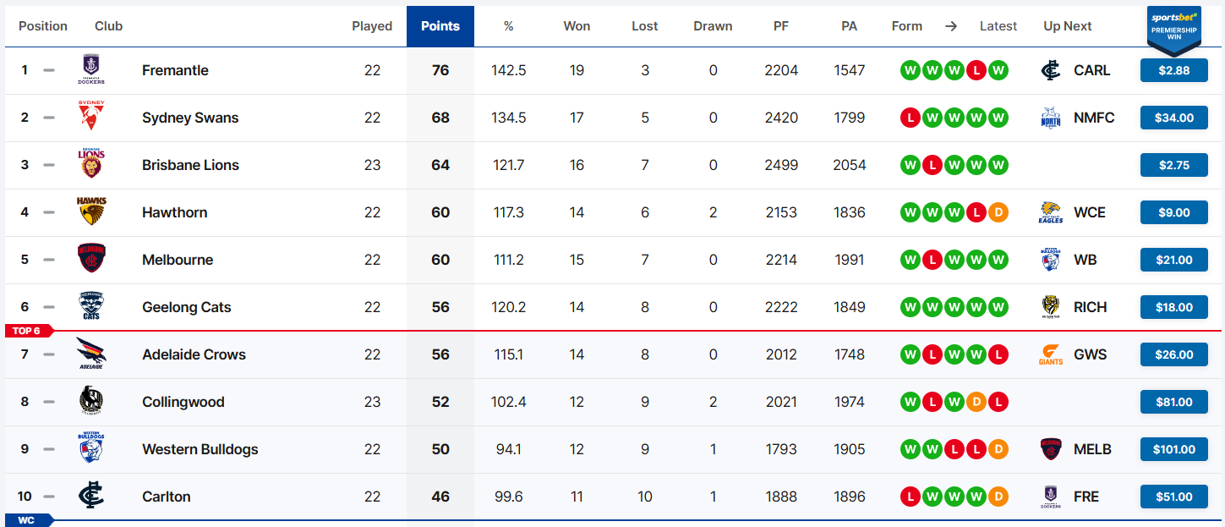Click the GWS Giants logo in Up Next
Screen dimensions: 1225x527
(1051, 354)
